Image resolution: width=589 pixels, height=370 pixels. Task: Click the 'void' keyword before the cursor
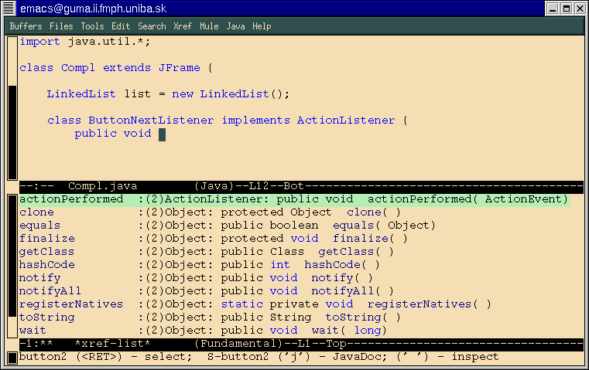coord(137,134)
